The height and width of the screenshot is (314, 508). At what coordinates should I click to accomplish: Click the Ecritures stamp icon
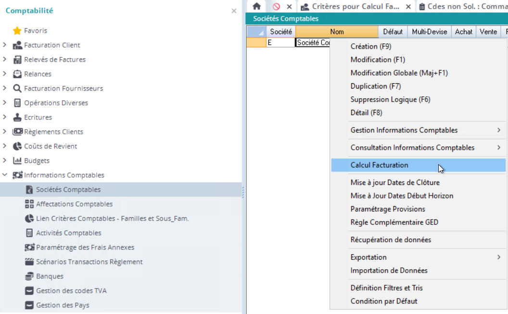point(17,118)
